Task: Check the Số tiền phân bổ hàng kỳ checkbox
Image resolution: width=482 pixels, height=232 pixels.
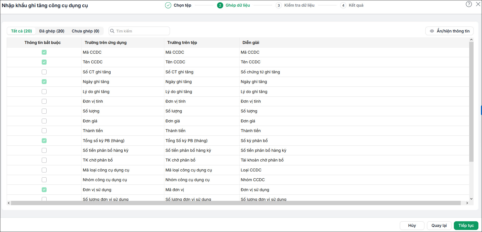Action: (x=44, y=150)
